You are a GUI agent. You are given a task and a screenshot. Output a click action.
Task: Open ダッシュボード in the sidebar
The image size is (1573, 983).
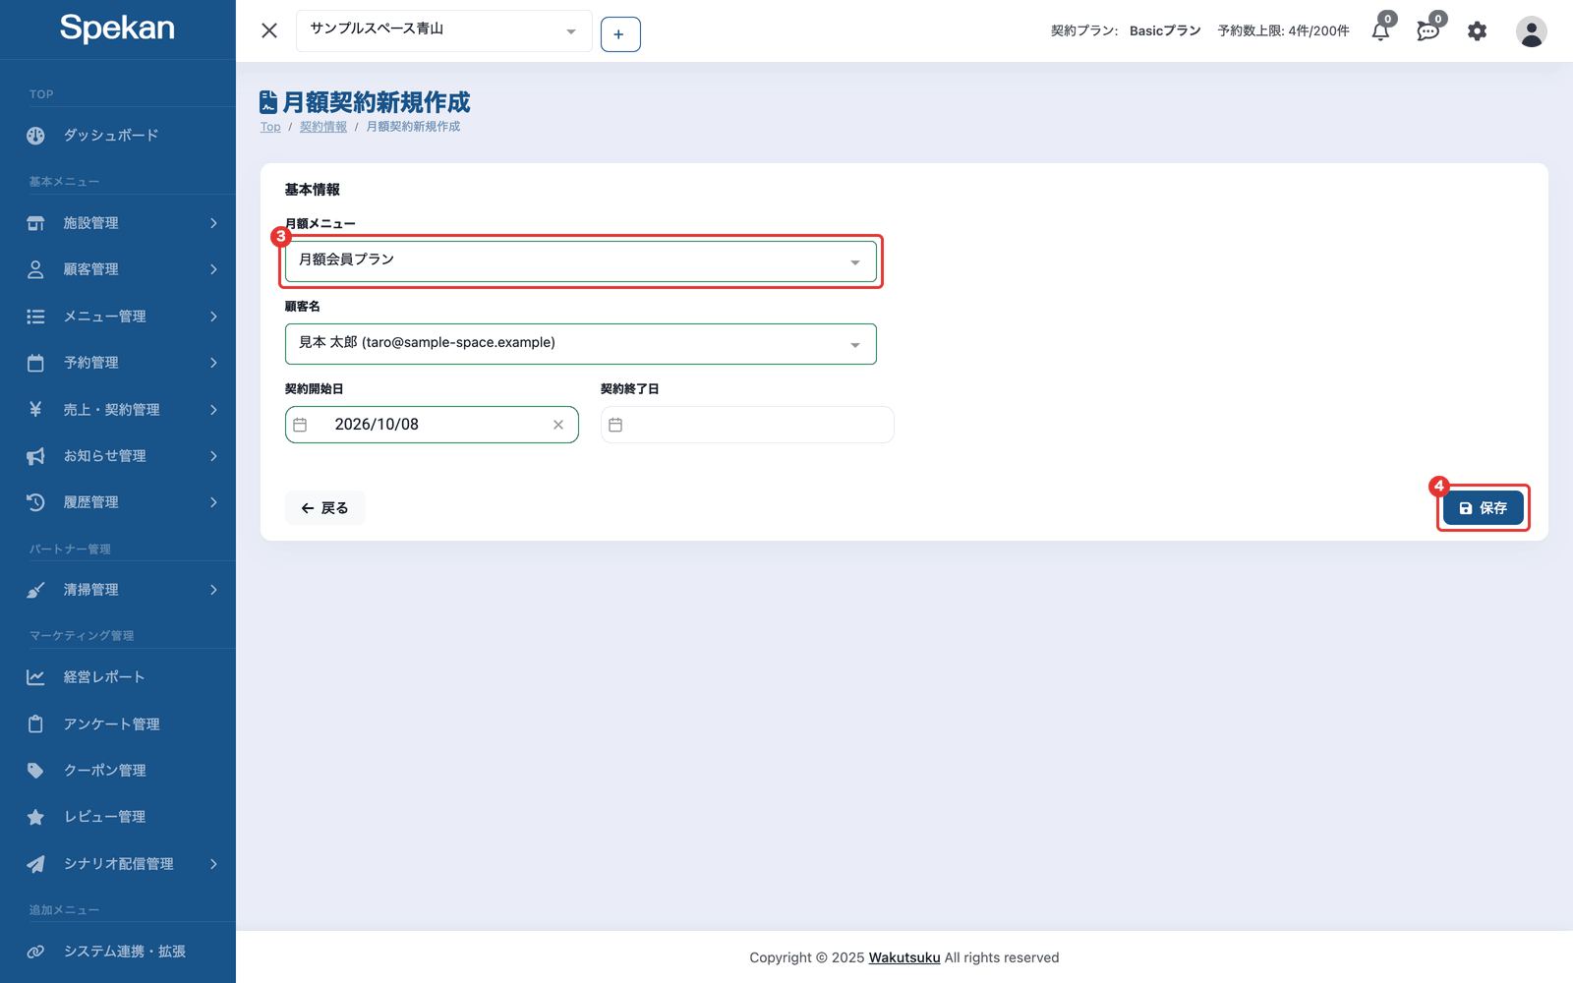118,136
